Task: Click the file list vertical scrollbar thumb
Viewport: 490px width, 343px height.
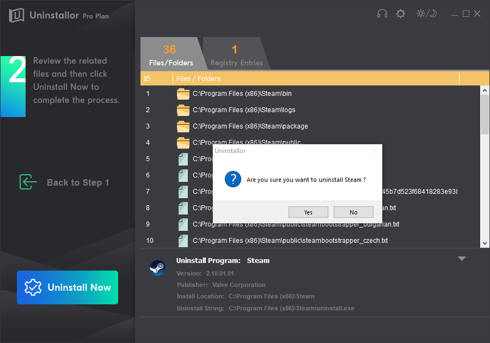Action: coord(485,115)
